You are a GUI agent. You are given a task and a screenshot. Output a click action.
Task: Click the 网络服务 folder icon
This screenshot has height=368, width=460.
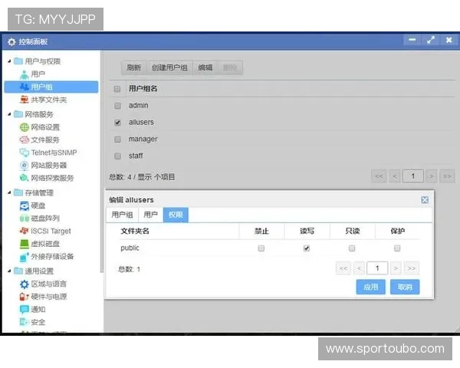(x=18, y=114)
